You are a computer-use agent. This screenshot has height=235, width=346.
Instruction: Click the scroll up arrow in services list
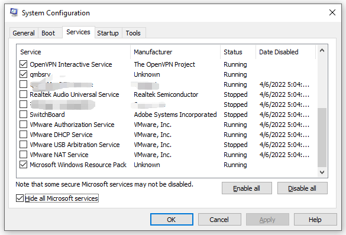click(x=322, y=50)
